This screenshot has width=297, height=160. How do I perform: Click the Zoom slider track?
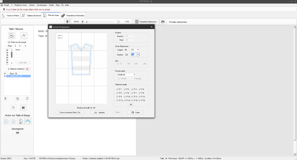pyautogui.click(x=100, y=22)
